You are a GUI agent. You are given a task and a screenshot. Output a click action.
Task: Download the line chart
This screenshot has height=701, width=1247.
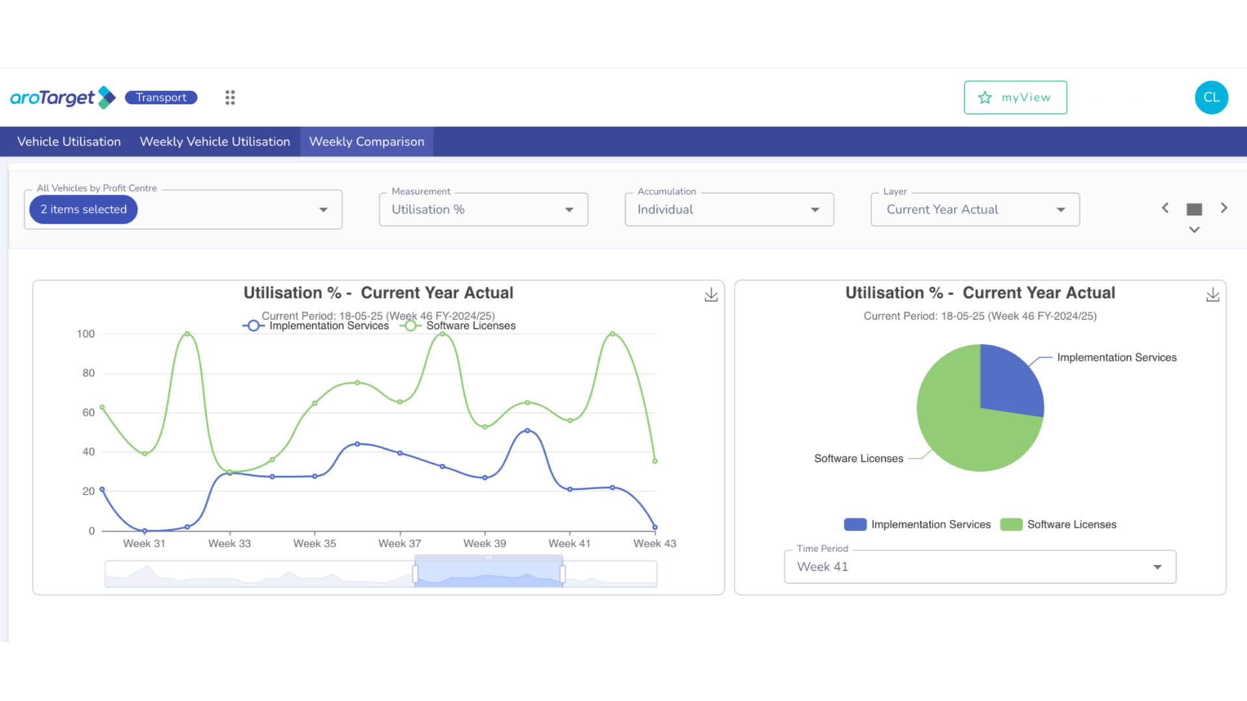coord(711,295)
